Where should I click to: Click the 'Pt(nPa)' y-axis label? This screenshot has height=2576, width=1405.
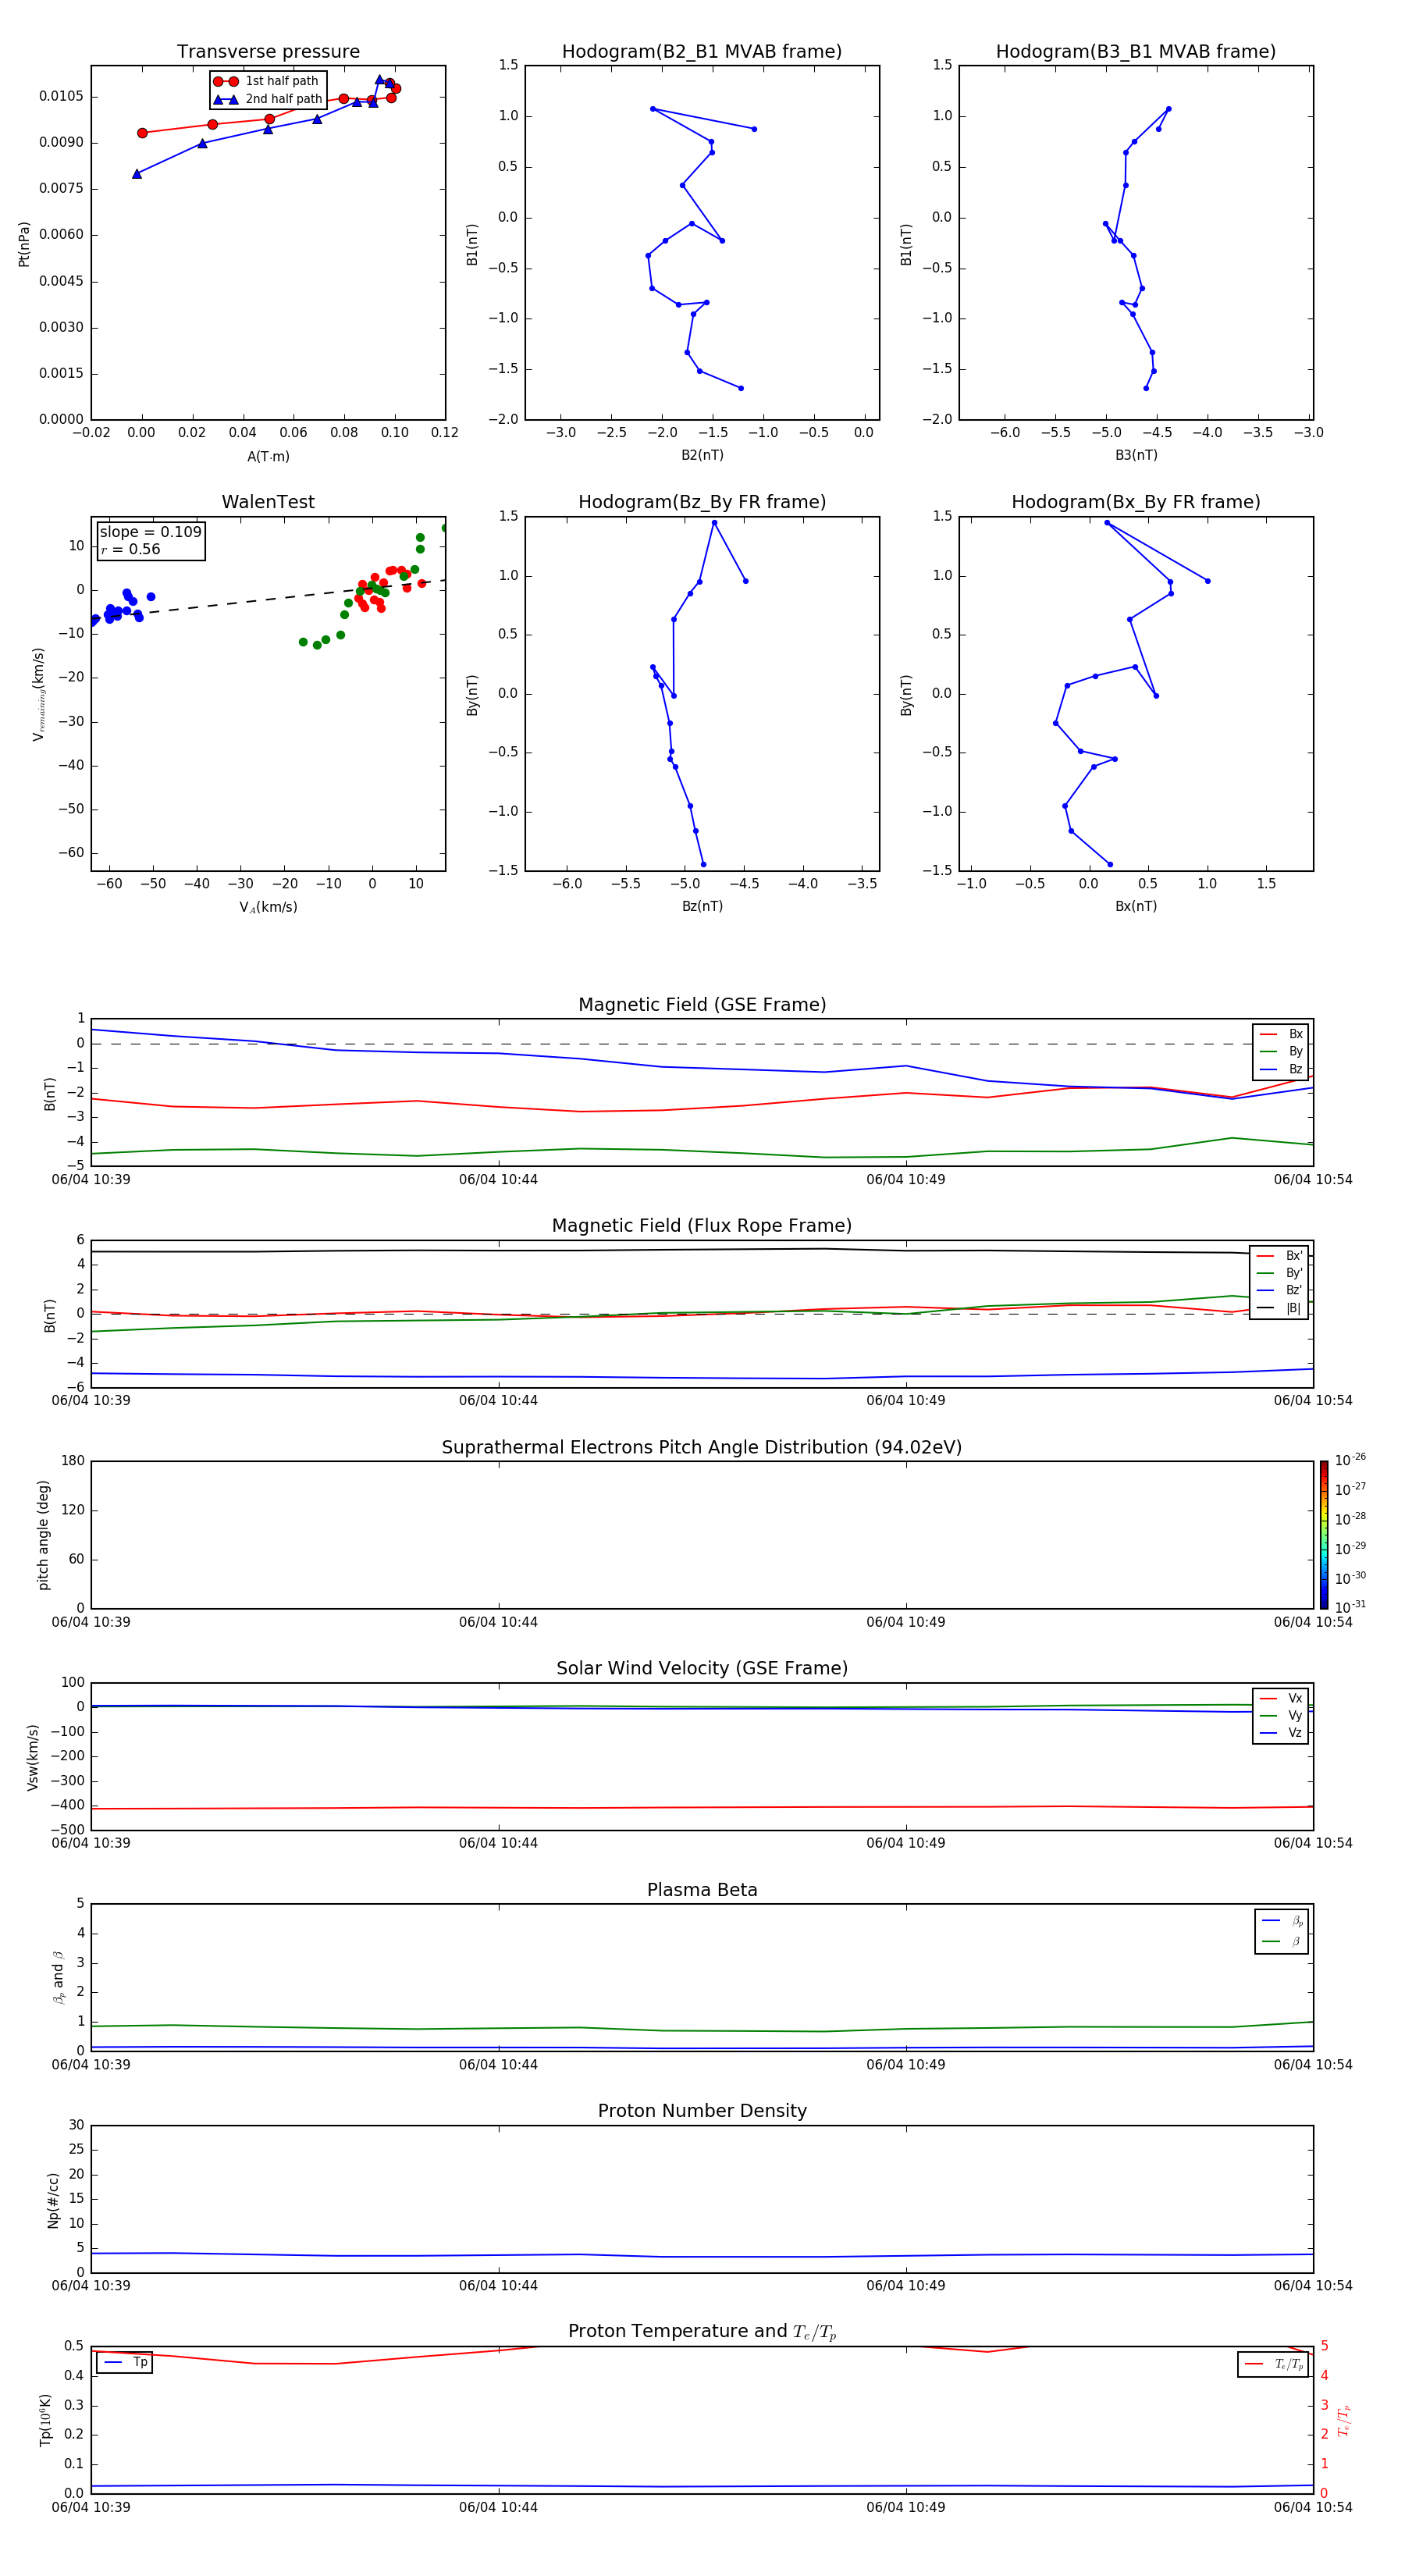pyautogui.click(x=24, y=243)
